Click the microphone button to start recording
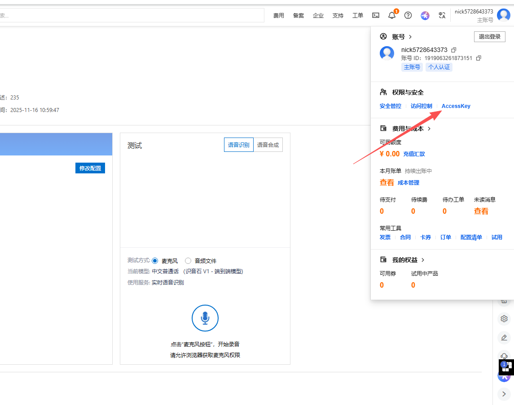The height and width of the screenshot is (405, 514). point(205,318)
